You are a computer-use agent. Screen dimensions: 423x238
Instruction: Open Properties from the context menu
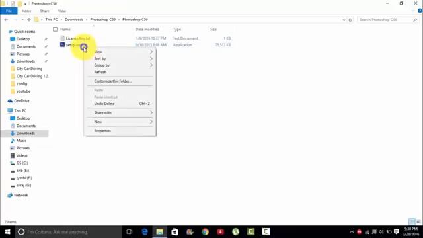pyautogui.click(x=120, y=131)
